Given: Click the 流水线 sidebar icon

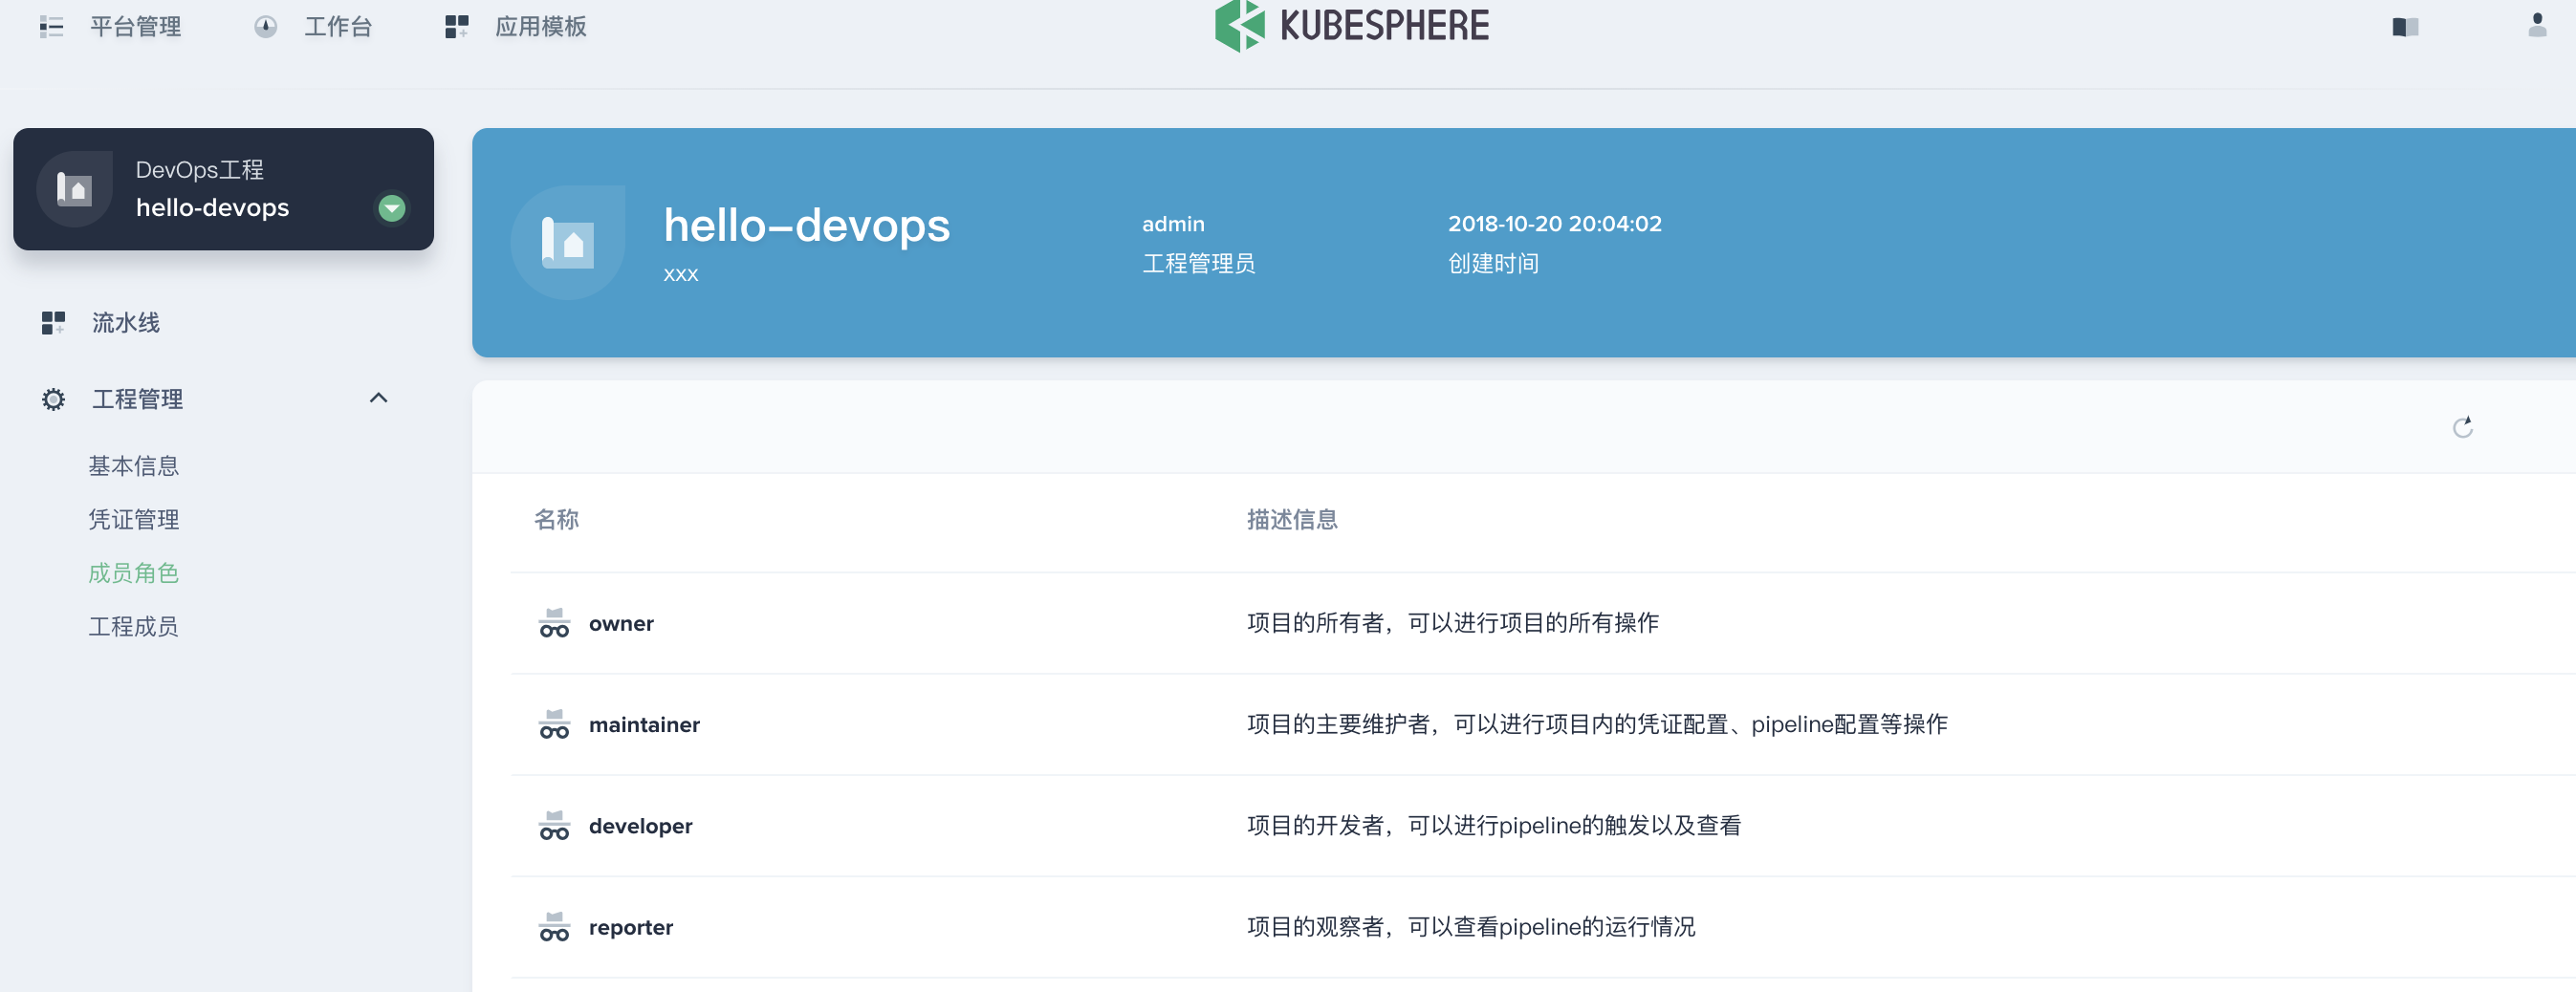Looking at the screenshot, I should pos(53,323).
